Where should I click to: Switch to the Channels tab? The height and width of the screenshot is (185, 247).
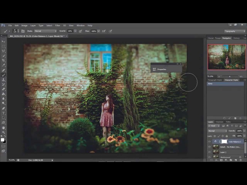pos(219,122)
